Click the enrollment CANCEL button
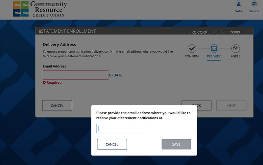The width and height of the screenshot is (263, 165). click(x=57, y=105)
